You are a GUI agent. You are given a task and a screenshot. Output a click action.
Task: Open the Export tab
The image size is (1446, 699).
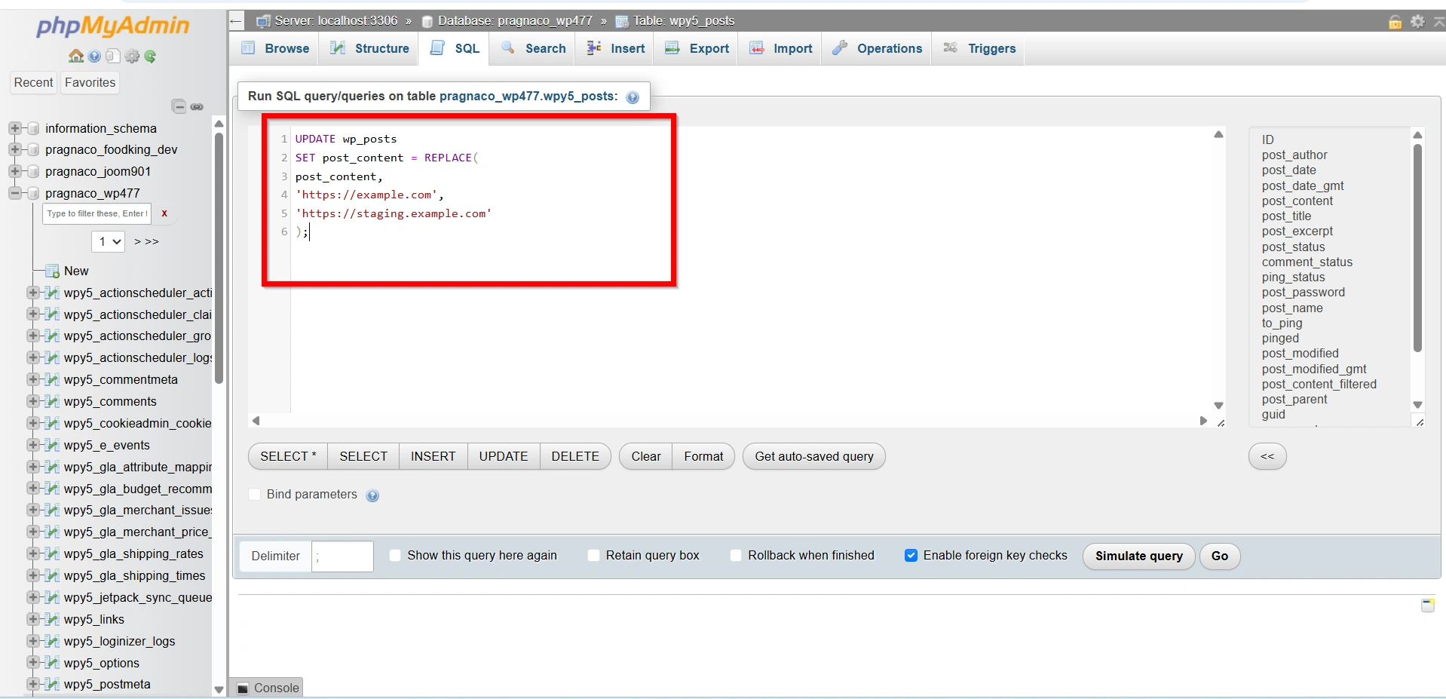click(697, 49)
